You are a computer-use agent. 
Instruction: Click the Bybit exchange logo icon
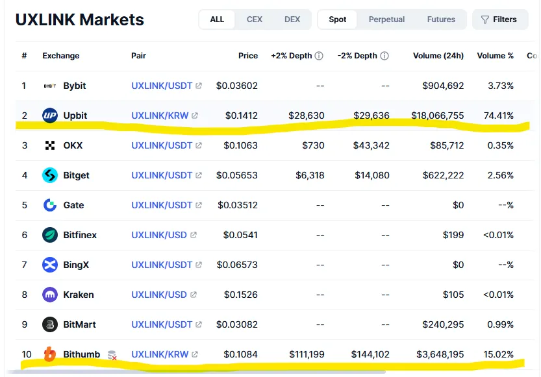50,86
